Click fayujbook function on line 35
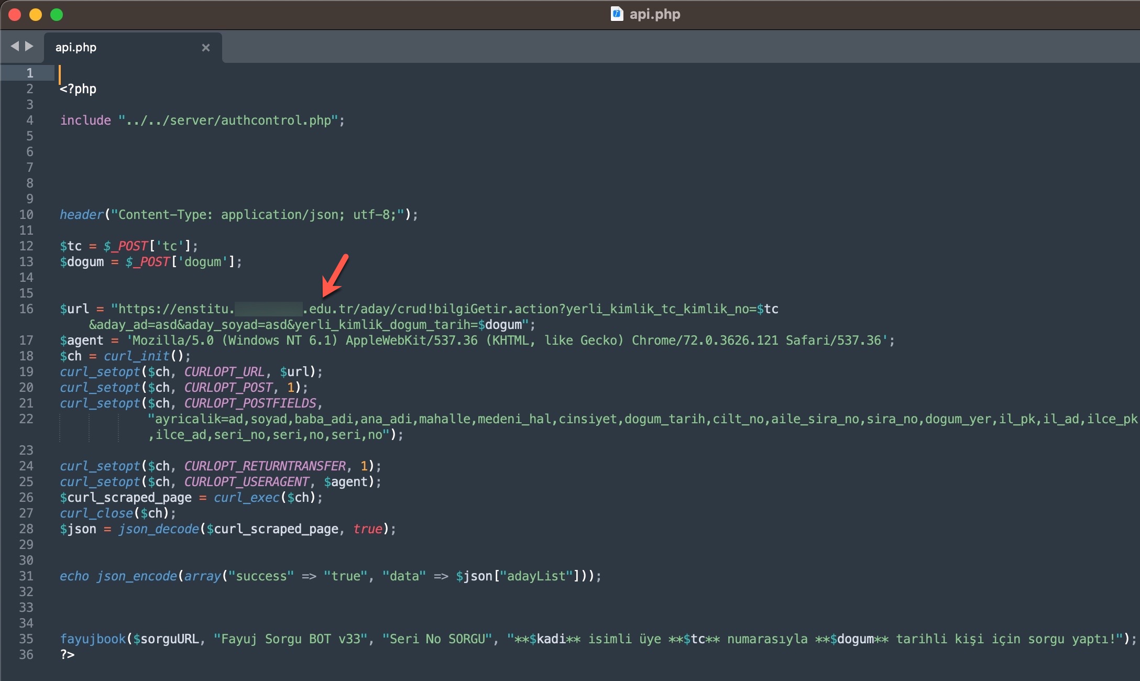The height and width of the screenshot is (681, 1140). (93, 639)
